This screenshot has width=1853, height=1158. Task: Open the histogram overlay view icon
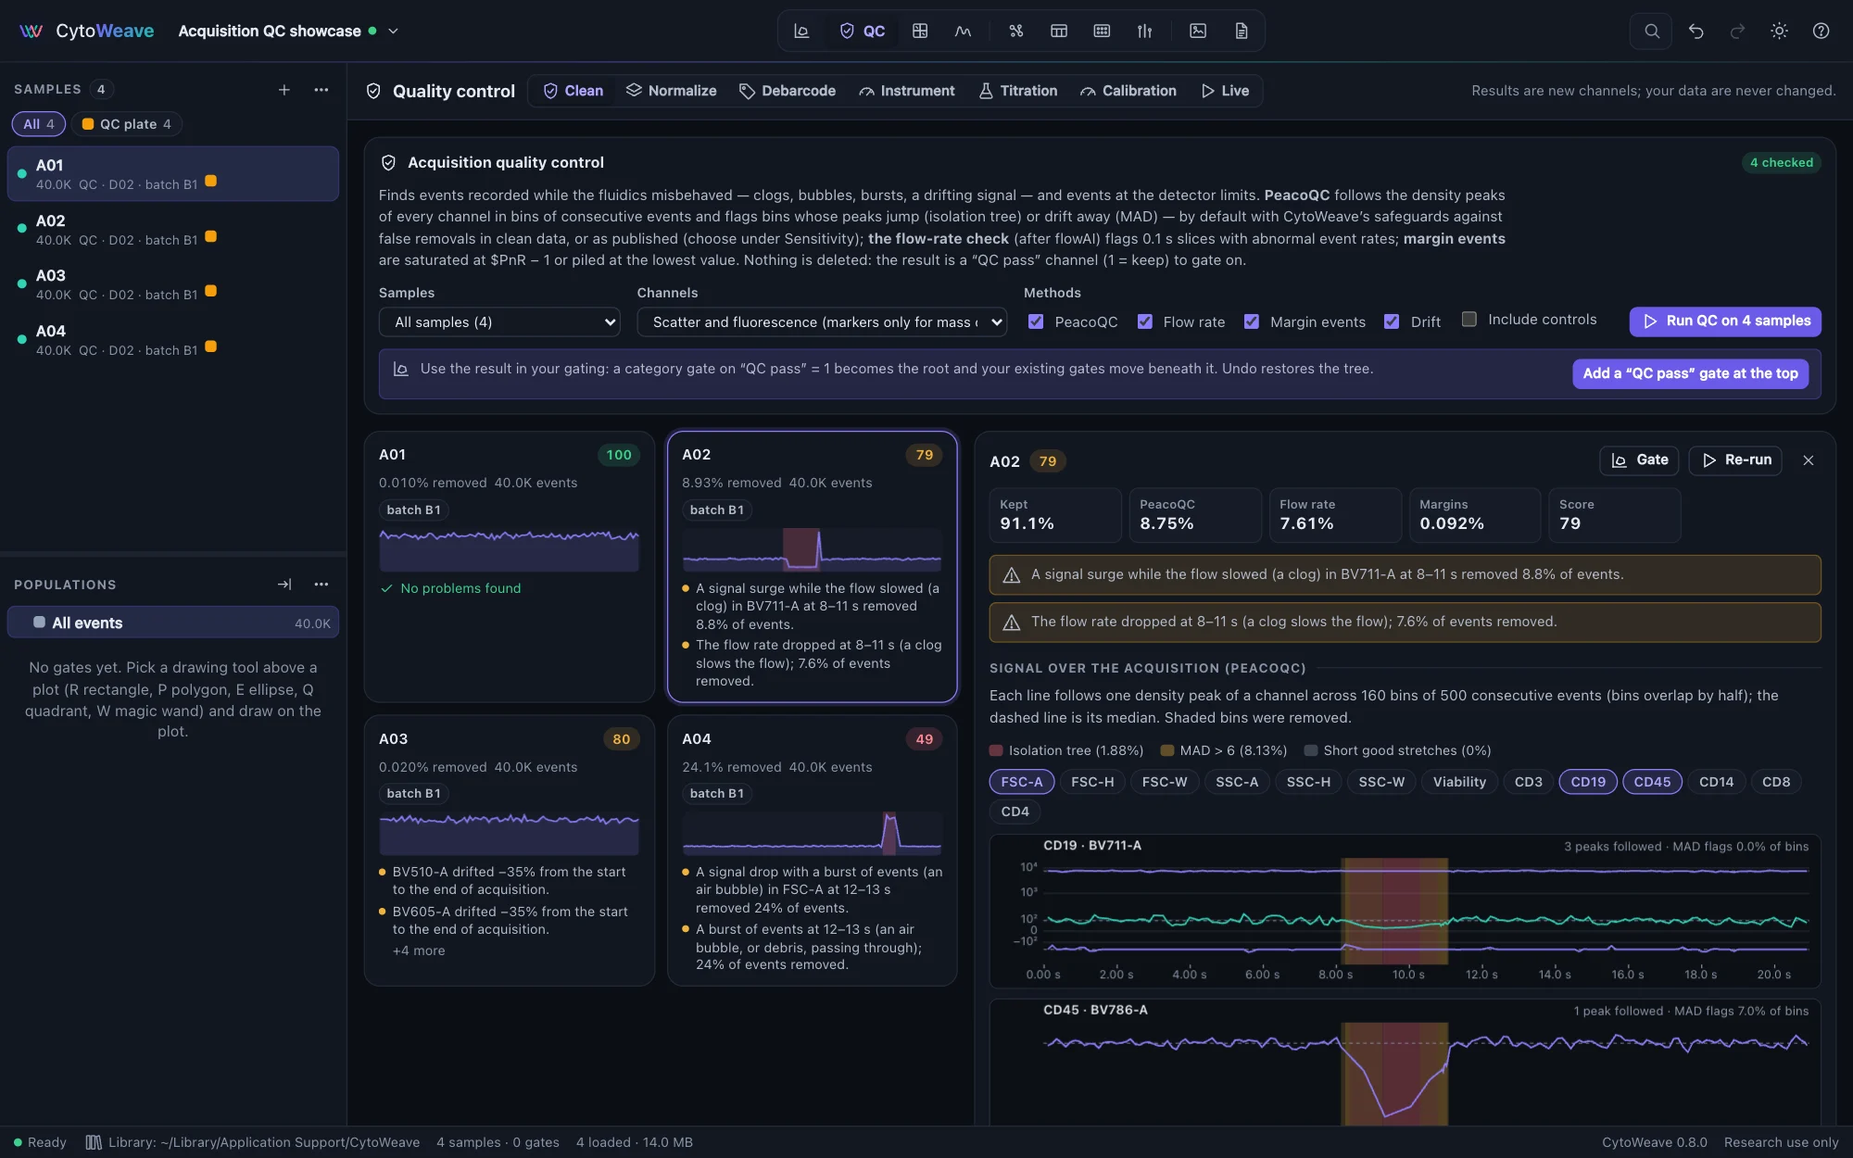coord(964,31)
